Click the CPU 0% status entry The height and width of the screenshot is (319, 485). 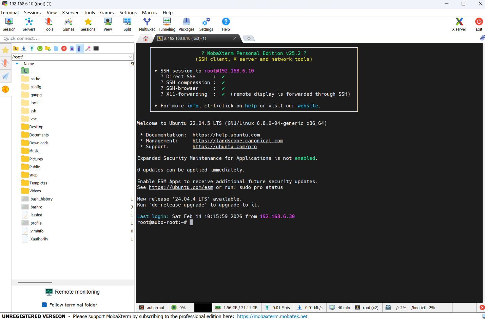pos(178,307)
